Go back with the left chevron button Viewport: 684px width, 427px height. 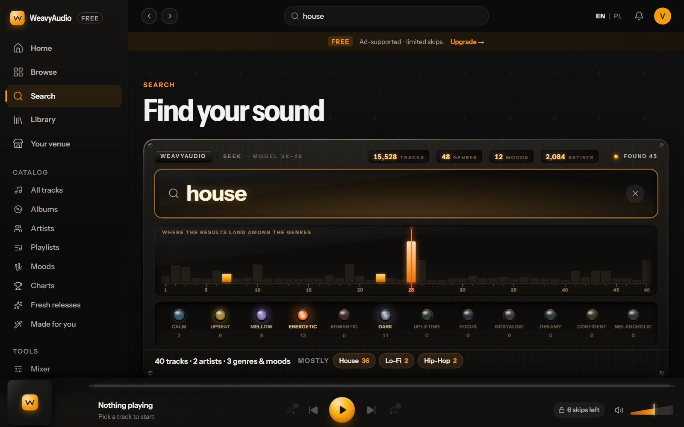(x=149, y=16)
